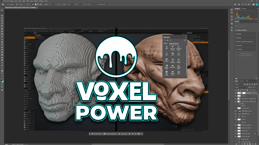259x145 pixels.
Task: Add a Curves adjustment
Action: point(179,54)
